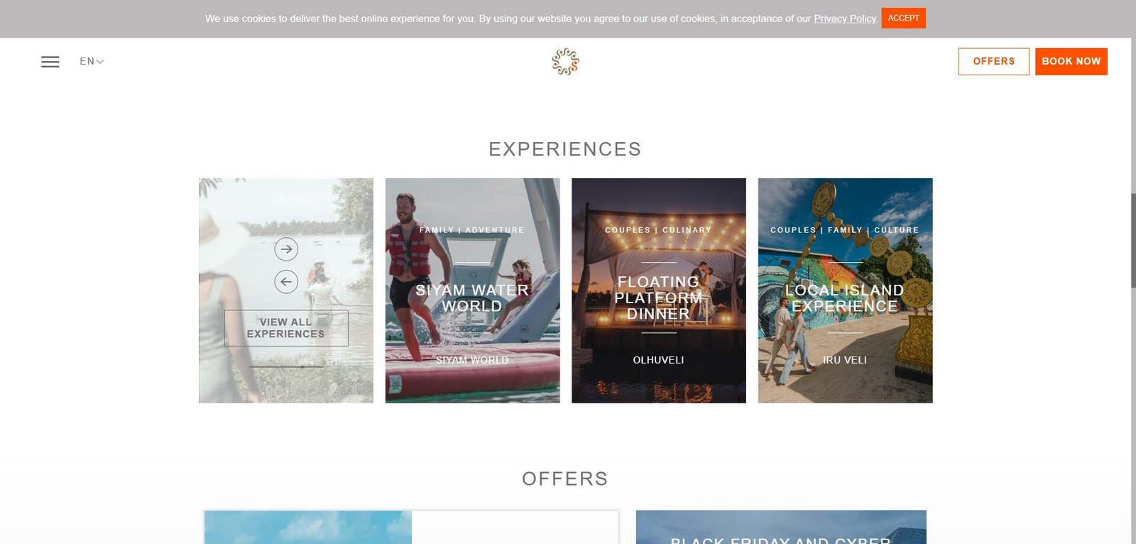Click the BOOK NOW button
The image size is (1136, 544).
(1071, 62)
